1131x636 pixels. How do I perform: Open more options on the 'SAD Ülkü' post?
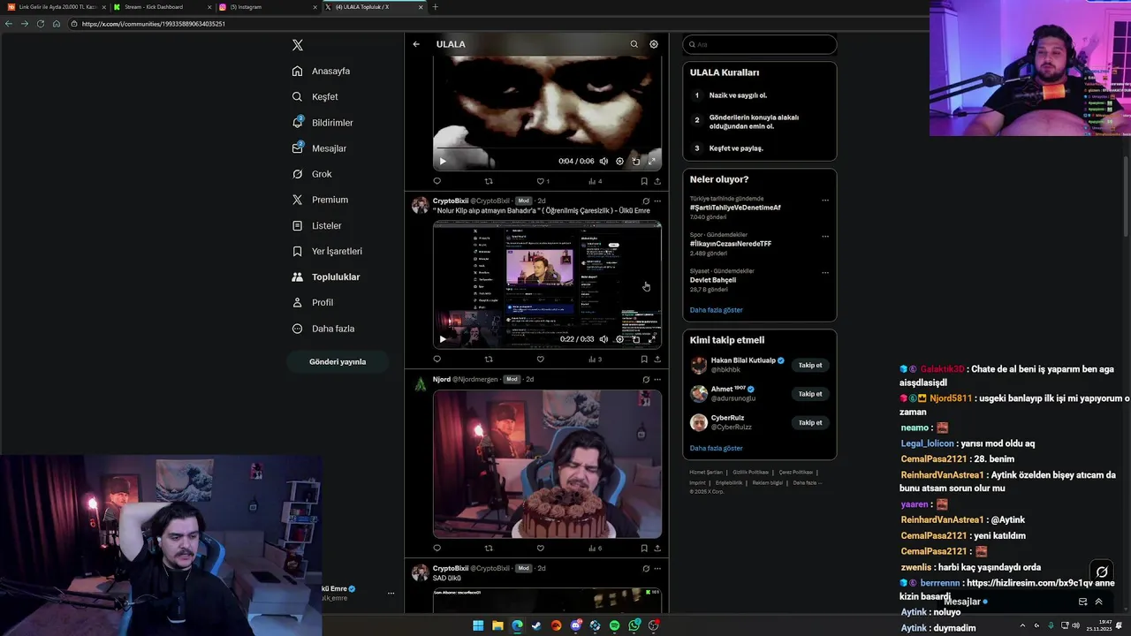[x=657, y=568]
